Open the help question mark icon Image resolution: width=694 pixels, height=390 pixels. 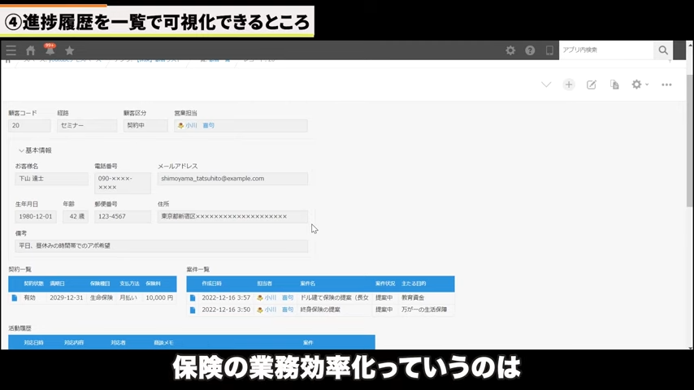tap(530, 50)
